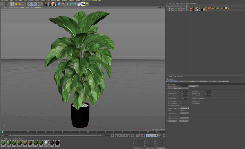Add a camera object
This screenshot has width=245, height=149.
tap(83, 4)
